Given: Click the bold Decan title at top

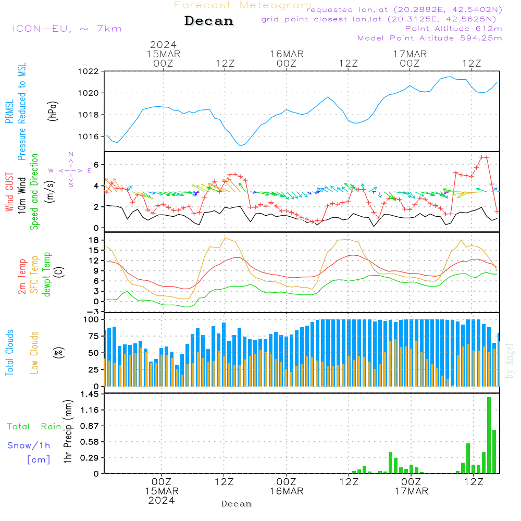Looking at the screenshot, I should click(x=209, y=21).
